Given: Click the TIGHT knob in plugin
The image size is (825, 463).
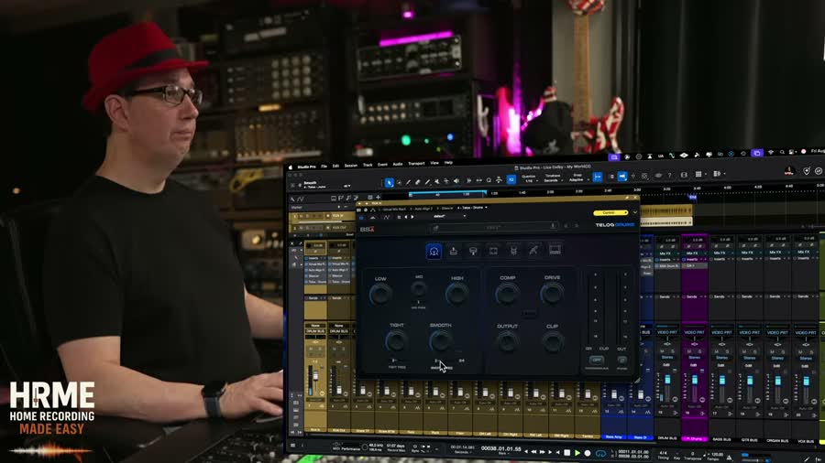Looking at the screenshot, I should [396, 341].
